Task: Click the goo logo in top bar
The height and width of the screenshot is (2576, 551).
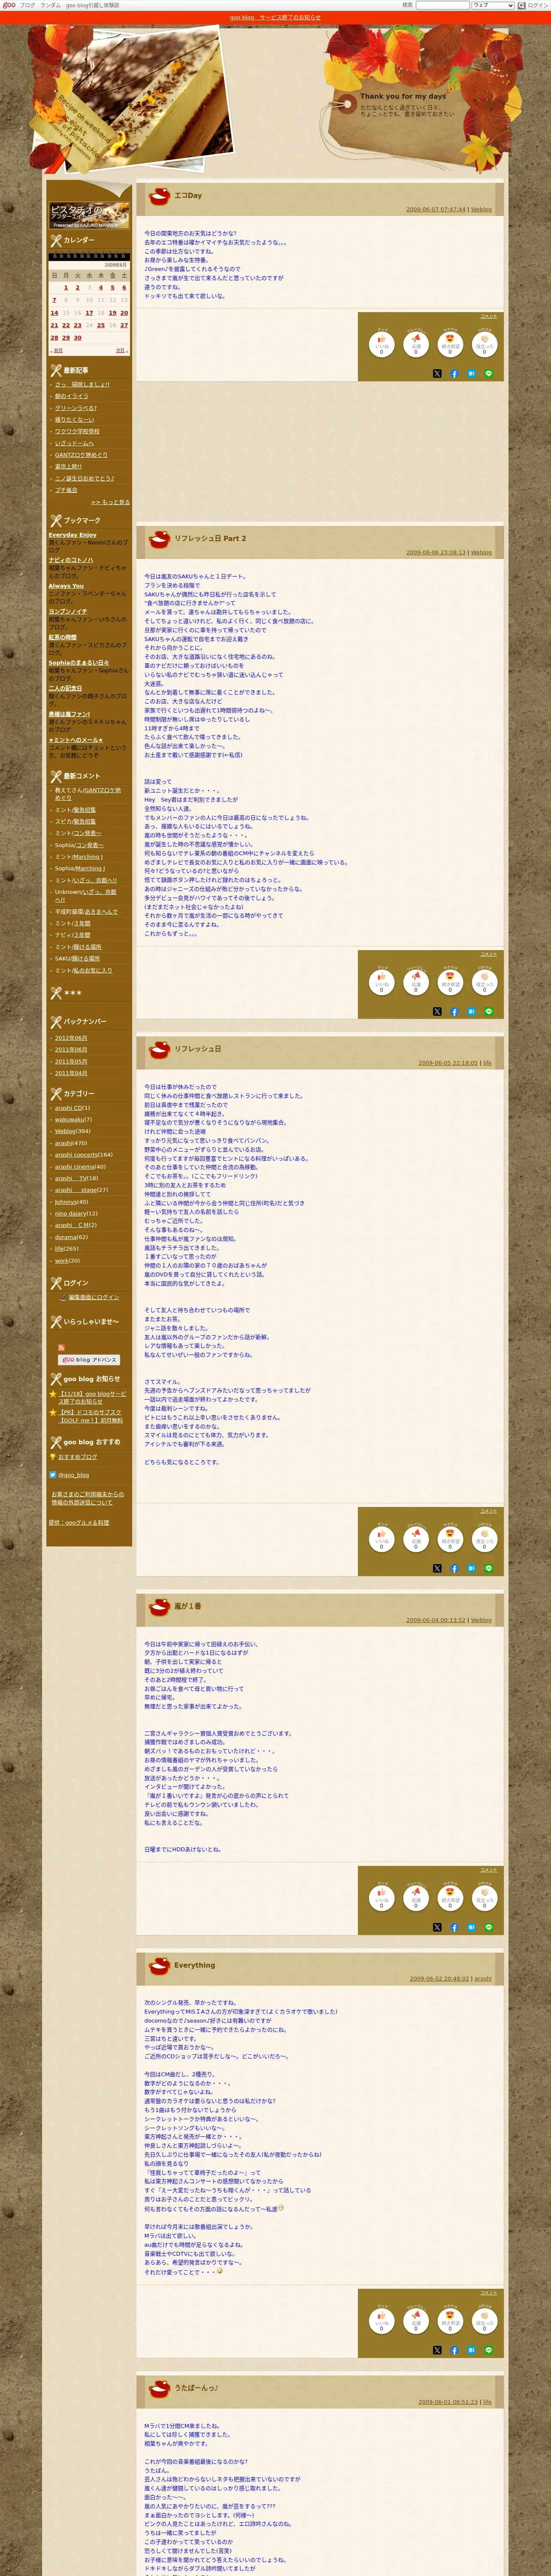Action: (x=9, y=5)
